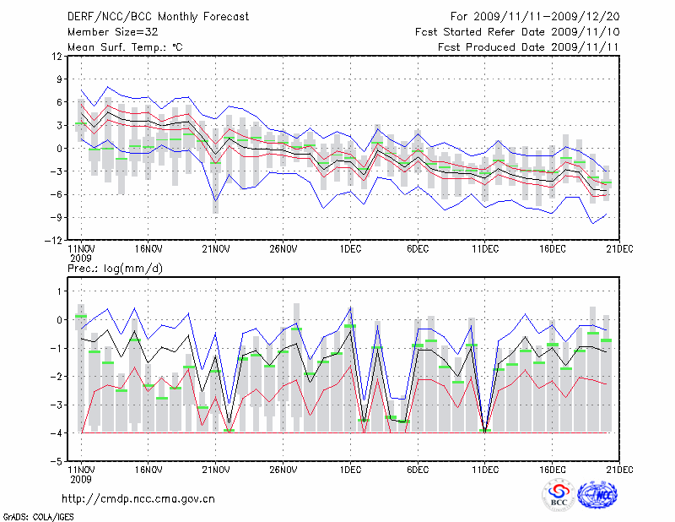Screen dimensions: 675x522
Task: Click 1DEC tick on temperature chart axis
Action: tap(350, 249)
